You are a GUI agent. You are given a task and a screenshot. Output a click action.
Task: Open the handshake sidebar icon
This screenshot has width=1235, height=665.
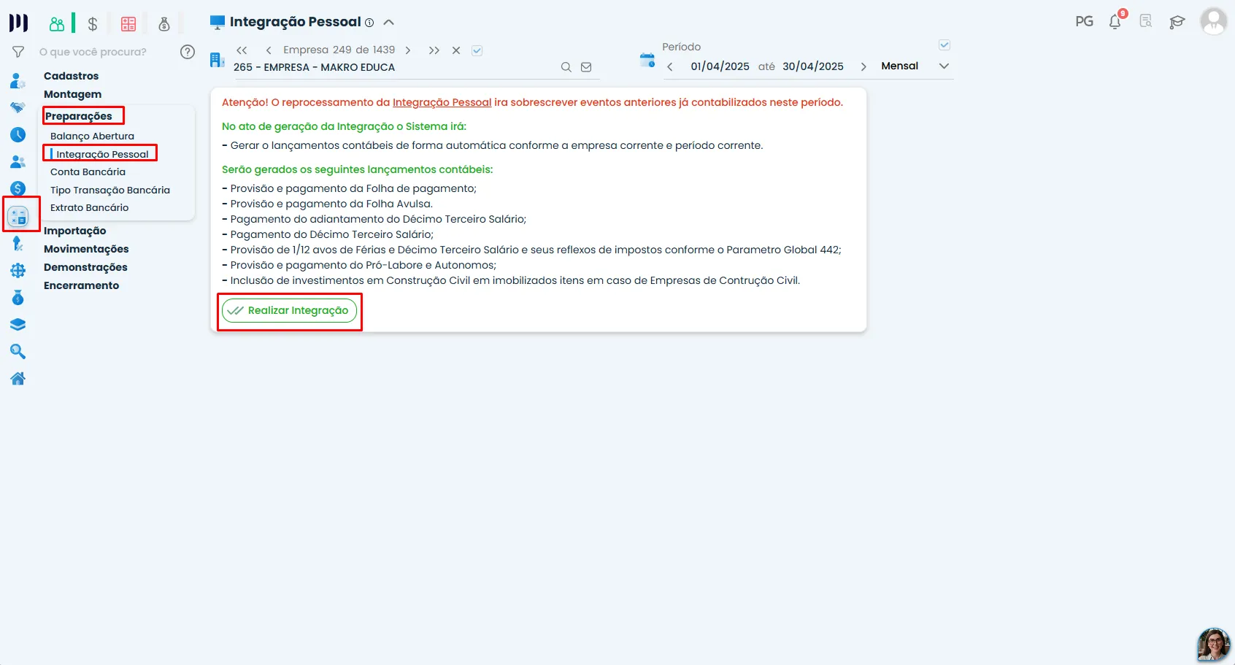18,107
